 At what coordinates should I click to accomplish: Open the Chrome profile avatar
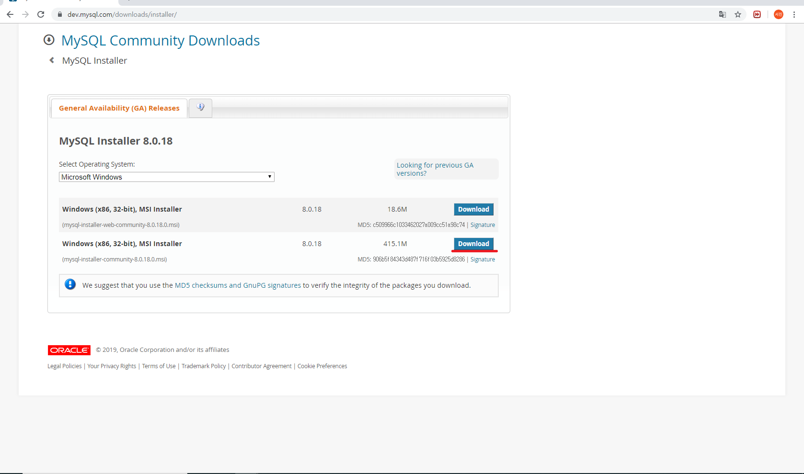(x=779, y=14)
